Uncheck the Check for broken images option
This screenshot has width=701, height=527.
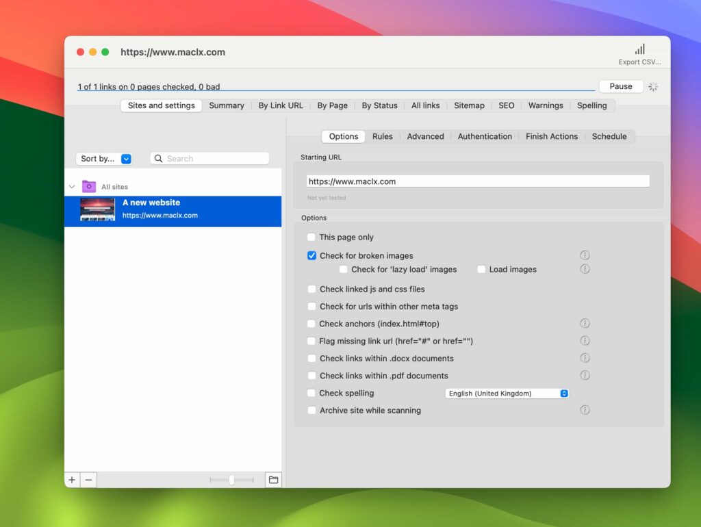pyautogui.click(x=311, y=255)
